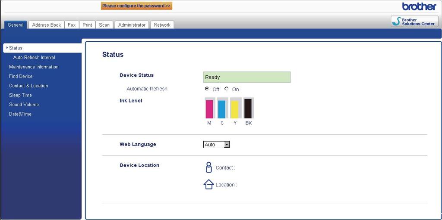The width and height of the screenshot is (442, 220).
Task: Click the Device Status label
Action: point(137,75)
